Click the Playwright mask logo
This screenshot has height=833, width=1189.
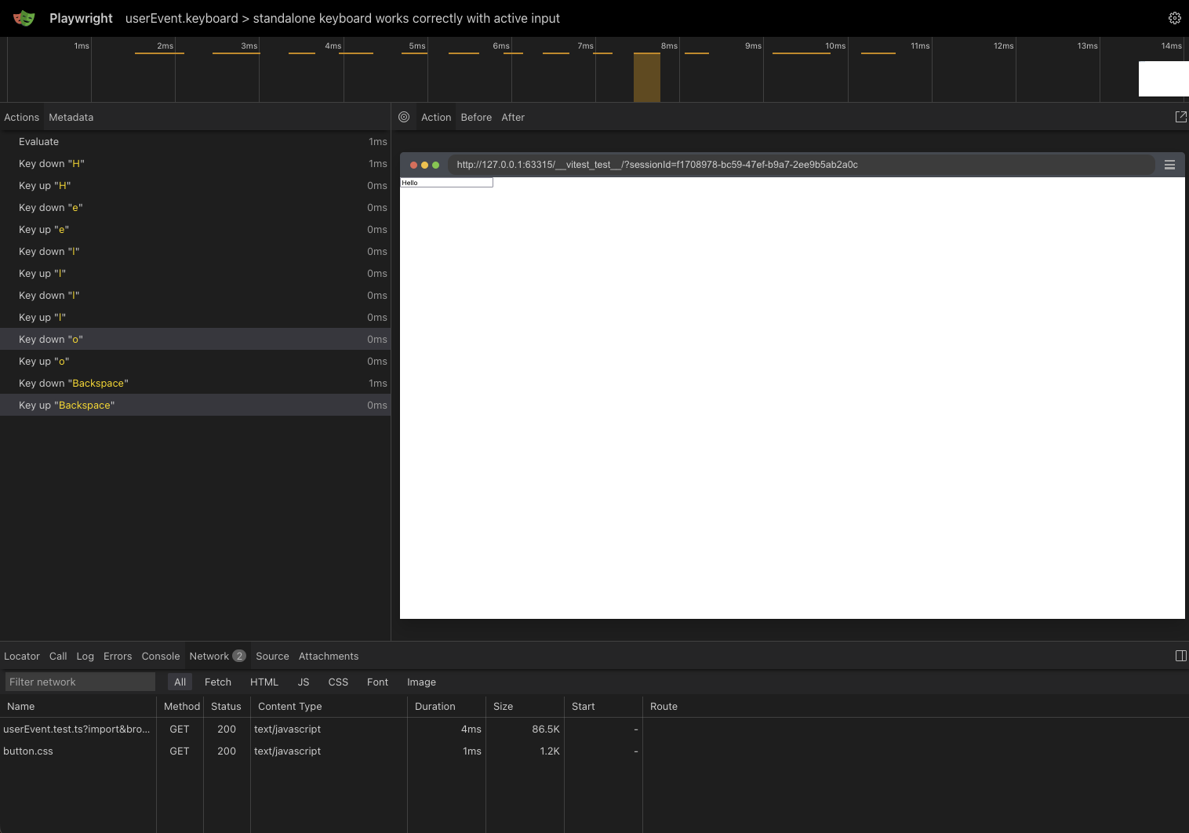click(x=24, y=18)
